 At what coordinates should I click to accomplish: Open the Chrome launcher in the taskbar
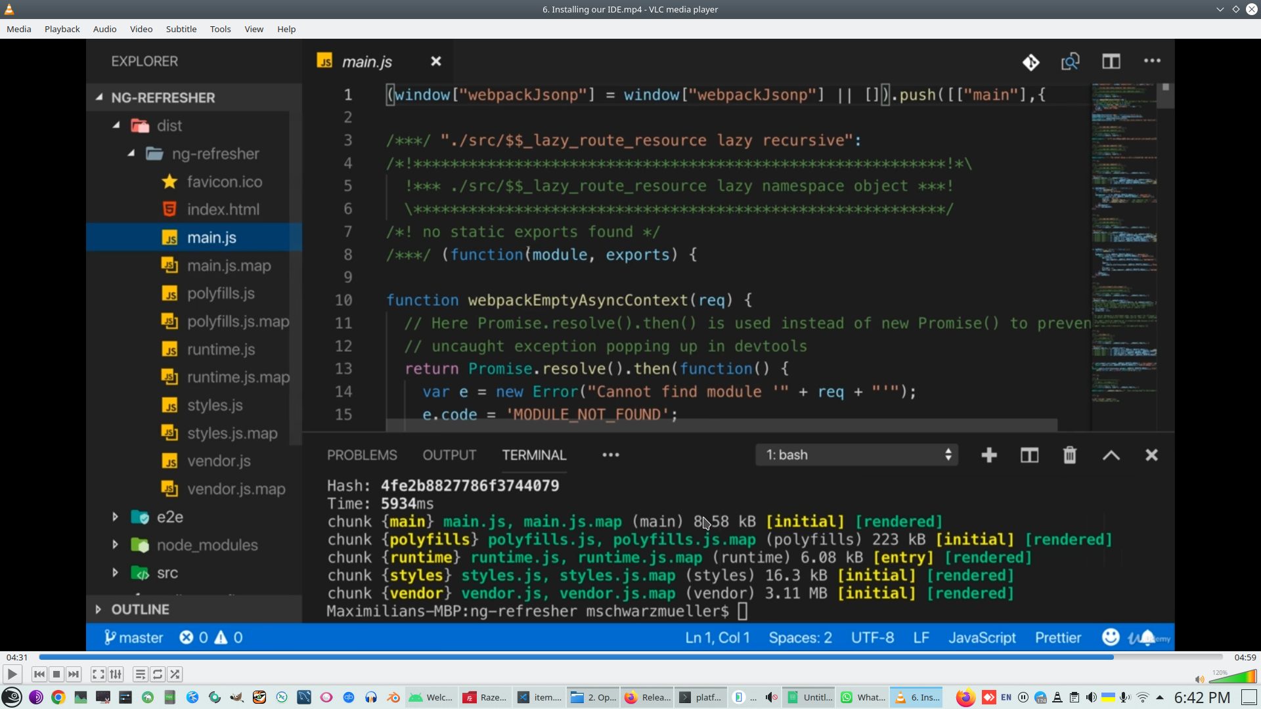58,697
